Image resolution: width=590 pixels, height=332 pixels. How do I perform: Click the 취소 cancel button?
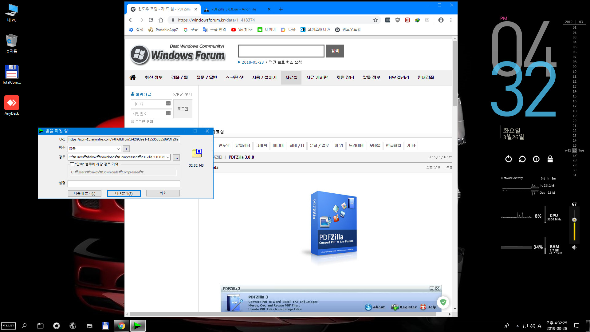163,193
